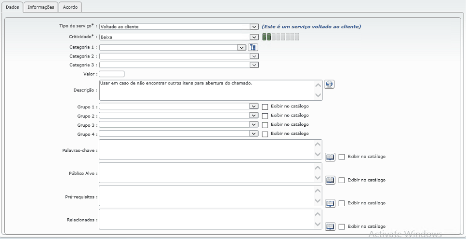Click the category tree icon beside Categoria 1
466x239 pixels.
[x=253, y=47]
